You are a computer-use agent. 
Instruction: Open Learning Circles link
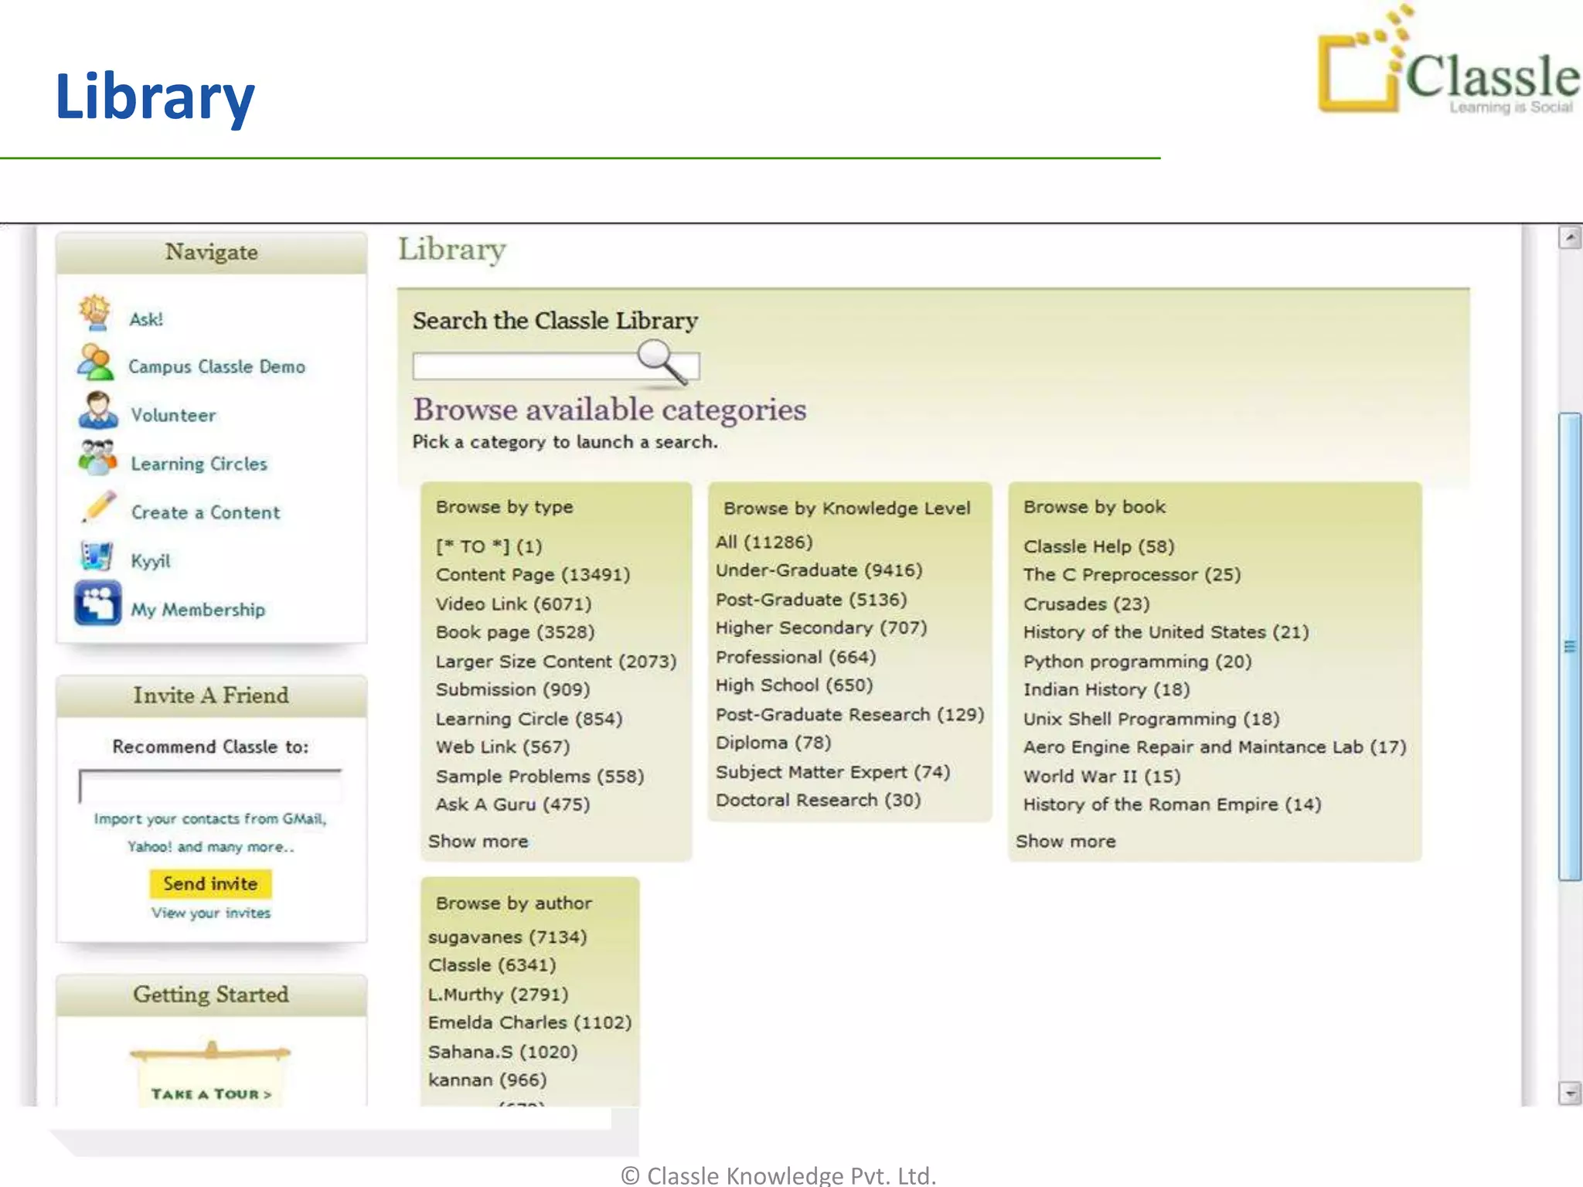[199, 464]
